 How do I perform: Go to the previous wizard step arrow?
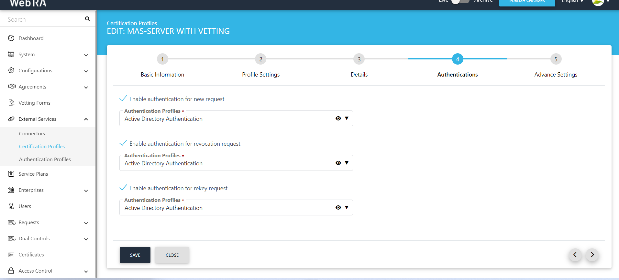tap(575, 255)
